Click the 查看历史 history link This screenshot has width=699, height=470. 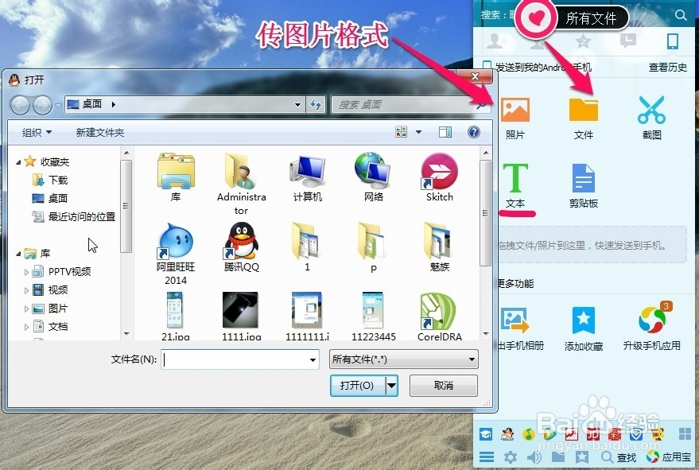pos(668,67)
